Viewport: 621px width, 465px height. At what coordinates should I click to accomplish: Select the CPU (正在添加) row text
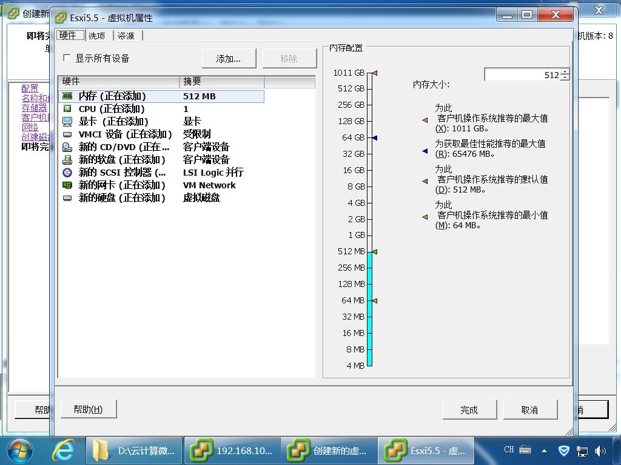tap(112, 109)
